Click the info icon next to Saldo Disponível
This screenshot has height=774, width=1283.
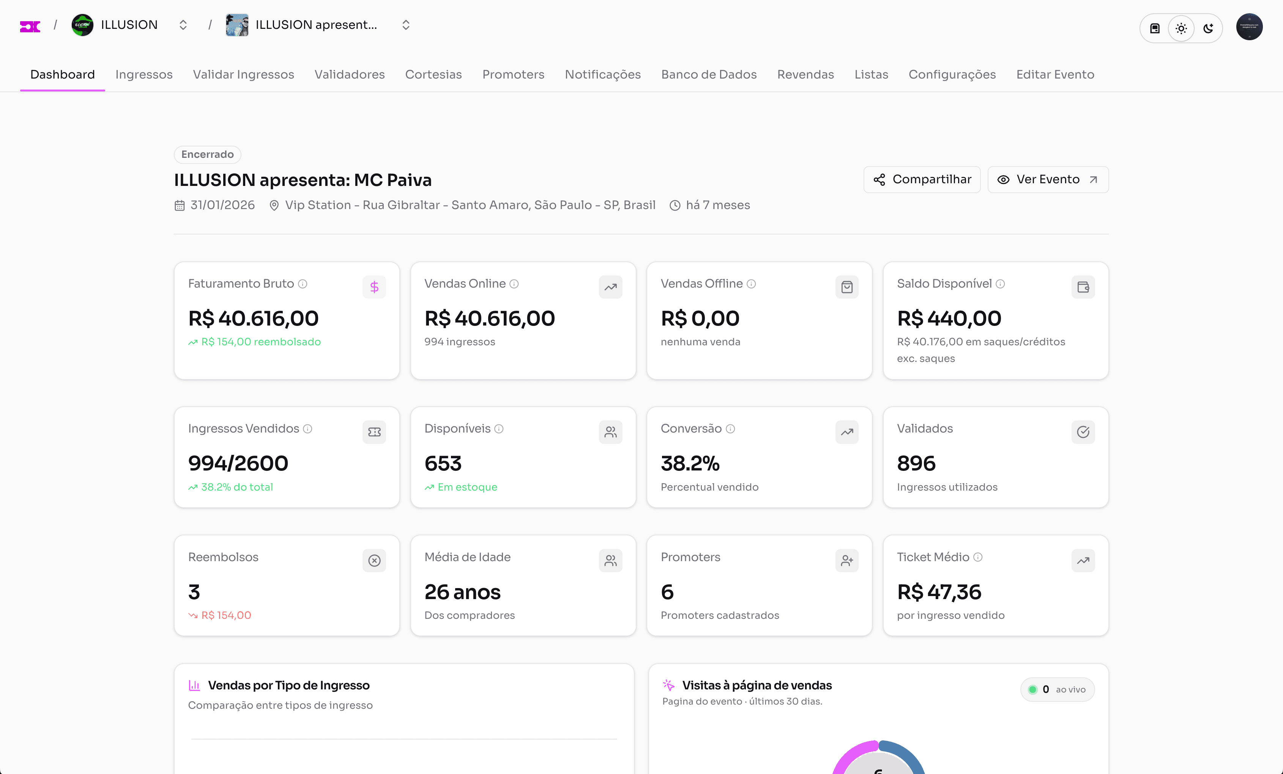point(1000,284)
